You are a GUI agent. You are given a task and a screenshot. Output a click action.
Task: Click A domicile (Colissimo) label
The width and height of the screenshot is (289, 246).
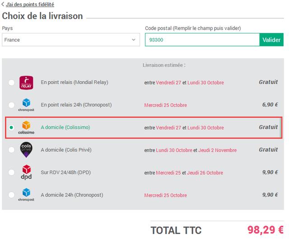tap(65, 127)
